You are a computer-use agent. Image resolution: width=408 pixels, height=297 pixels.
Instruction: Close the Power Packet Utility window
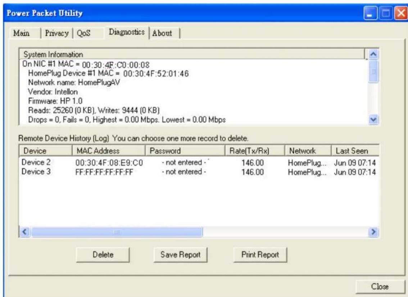coord(401,14)
